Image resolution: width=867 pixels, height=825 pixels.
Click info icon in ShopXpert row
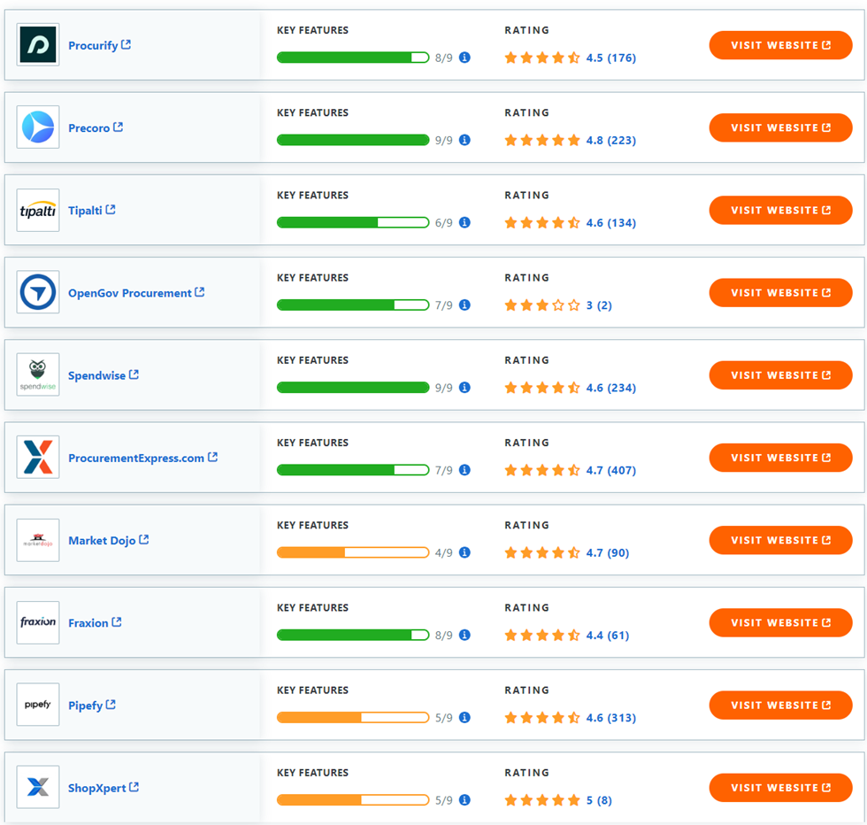(464, 800)
